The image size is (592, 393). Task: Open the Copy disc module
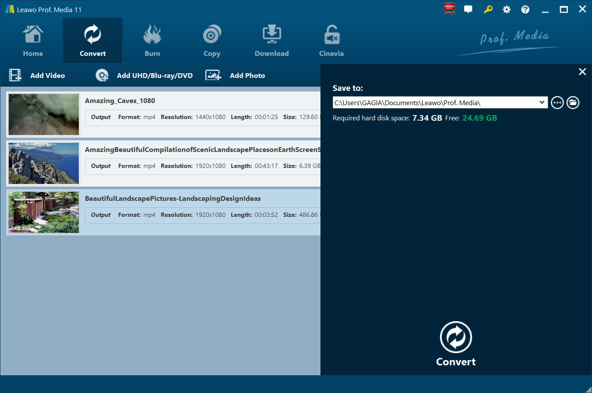click(212, 42)
